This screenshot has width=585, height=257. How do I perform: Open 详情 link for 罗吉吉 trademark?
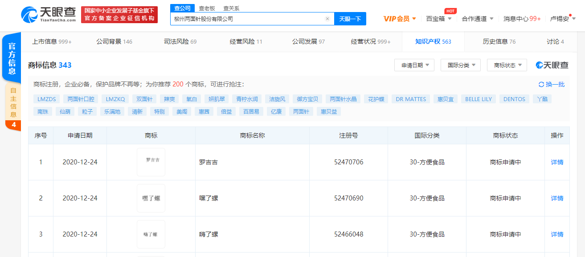[557, 162]
